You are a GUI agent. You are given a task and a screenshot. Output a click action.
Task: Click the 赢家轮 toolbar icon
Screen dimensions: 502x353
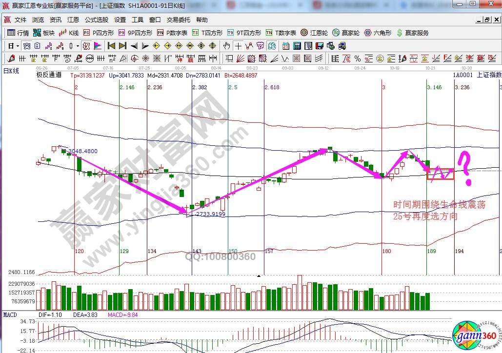coord(346,33)
